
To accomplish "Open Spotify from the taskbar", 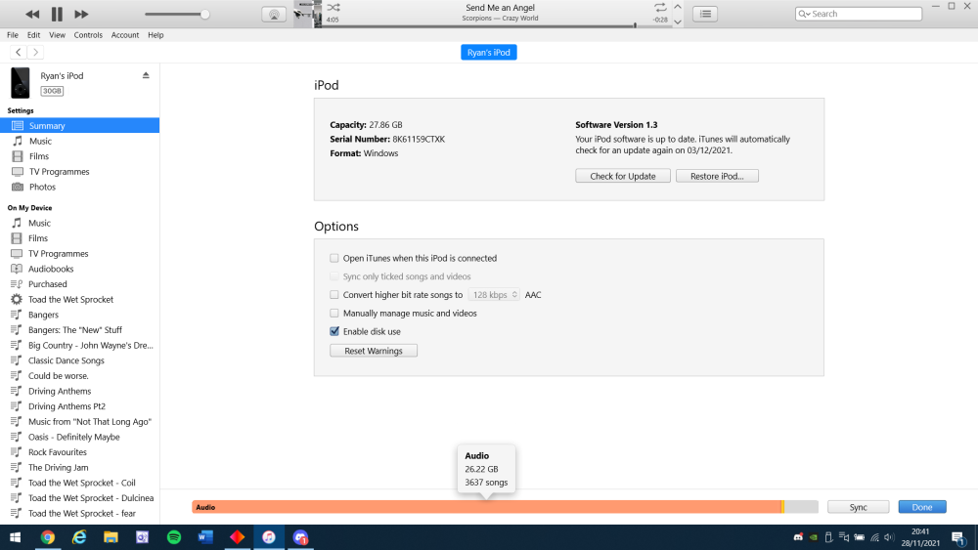I will coord(174,537).
